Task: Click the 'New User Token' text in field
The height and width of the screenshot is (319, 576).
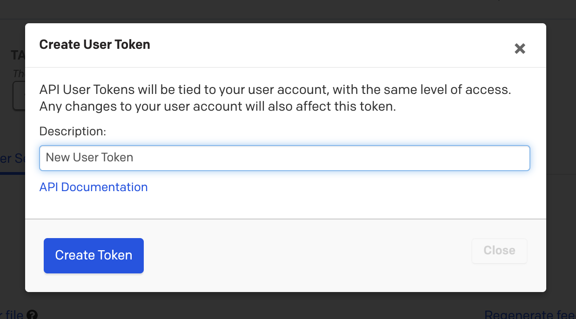Action: point(89,158)
